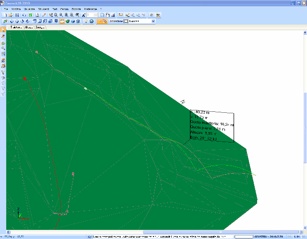
Task: Click the Open folder icon
Action: (x=11, y=15)
